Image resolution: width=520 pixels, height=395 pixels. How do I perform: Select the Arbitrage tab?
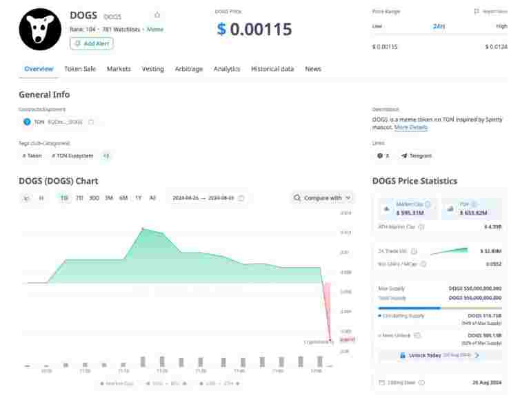189,69
